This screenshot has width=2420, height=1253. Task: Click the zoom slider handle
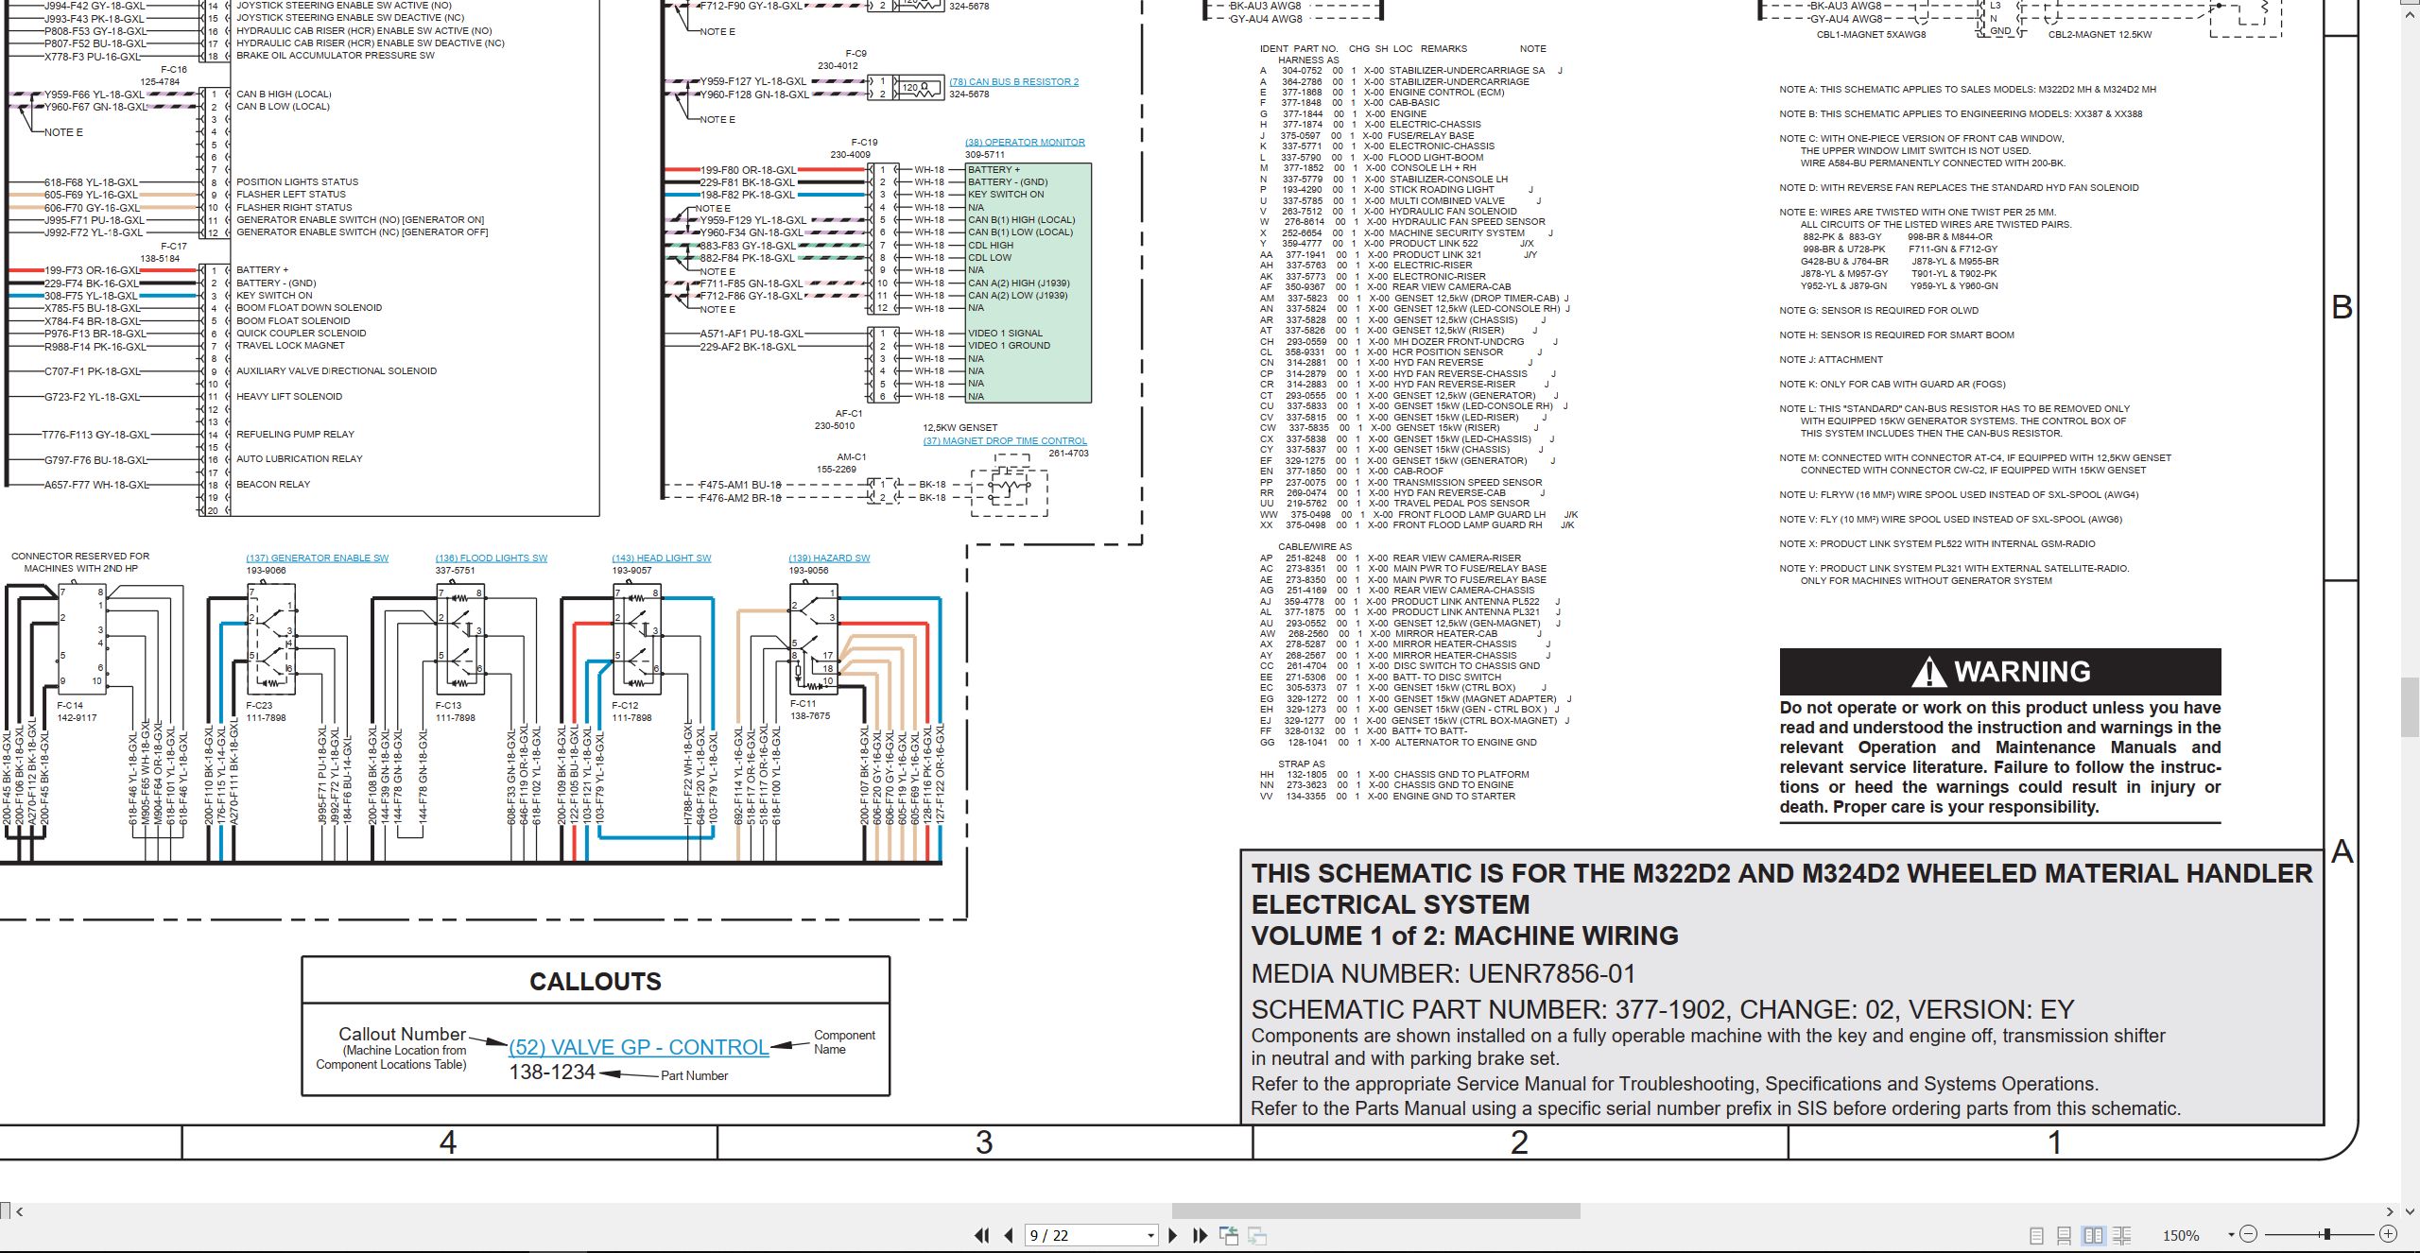2326,1234
